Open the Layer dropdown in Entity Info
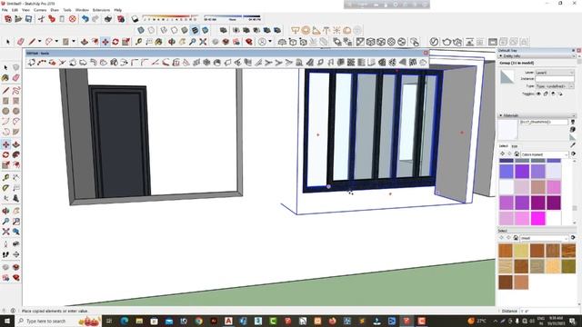Image resolution: width=582 pixels, height=327 pixels. coord(554,73)
